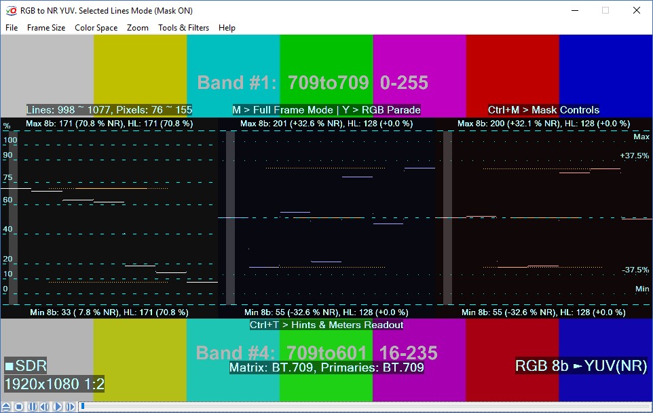
Task: Step forward one frame
Action: tap(70, 407)
